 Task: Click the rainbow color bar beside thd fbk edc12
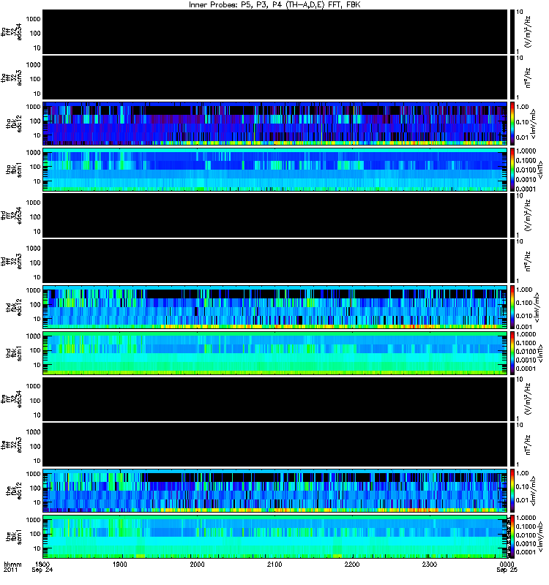[512, 307]
